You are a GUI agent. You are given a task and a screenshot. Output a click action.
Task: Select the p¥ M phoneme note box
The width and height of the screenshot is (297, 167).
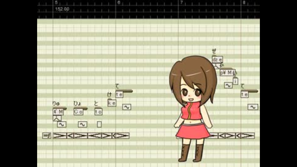(x=227, y=72)
